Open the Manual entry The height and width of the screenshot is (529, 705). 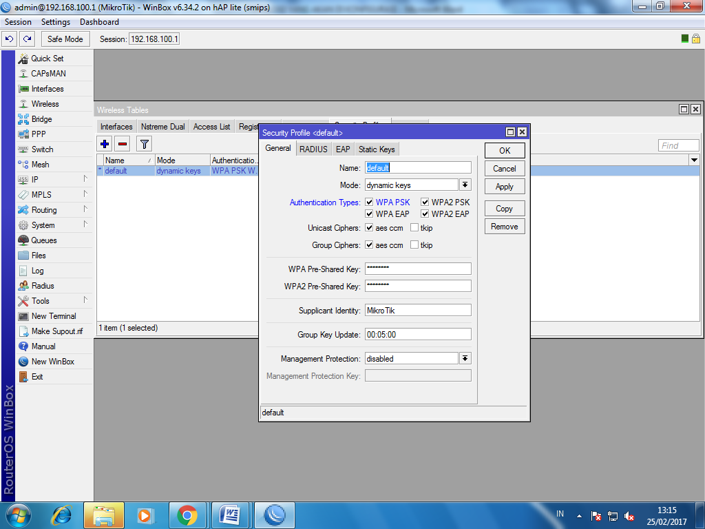click(x=43, y=346)
